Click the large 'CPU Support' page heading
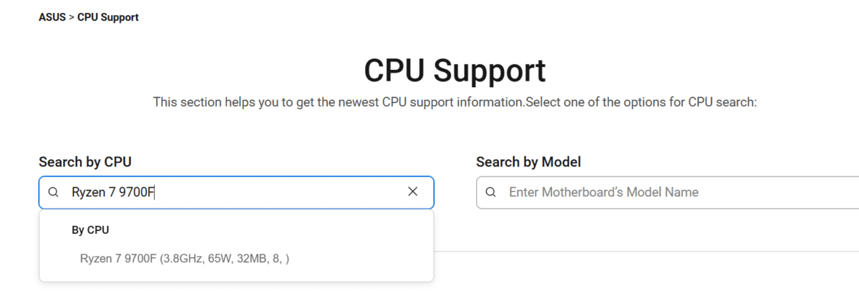This screenshot has width=859, height=303. [x=455, y=70]
